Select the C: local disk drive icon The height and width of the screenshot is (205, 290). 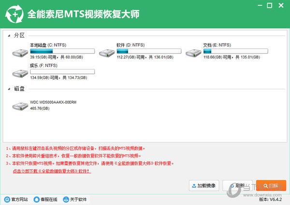coord(20,53)
